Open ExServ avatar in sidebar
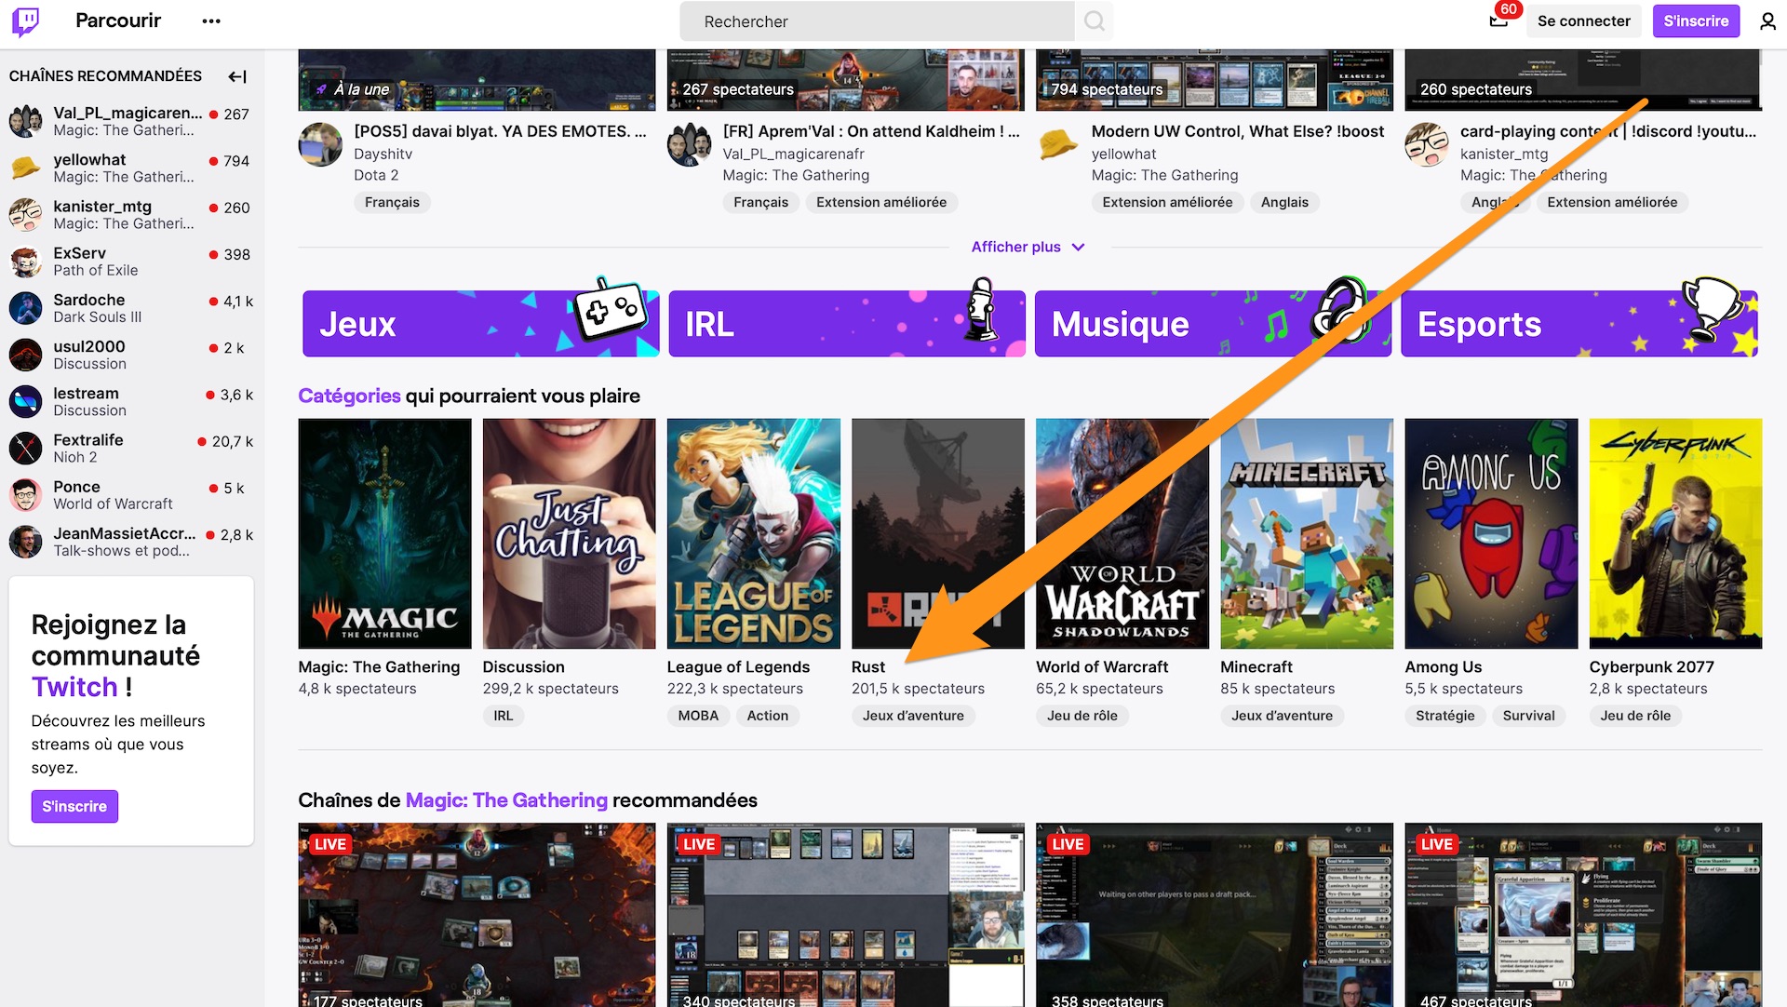The image size is (1787, 1007). pos(26,262)
